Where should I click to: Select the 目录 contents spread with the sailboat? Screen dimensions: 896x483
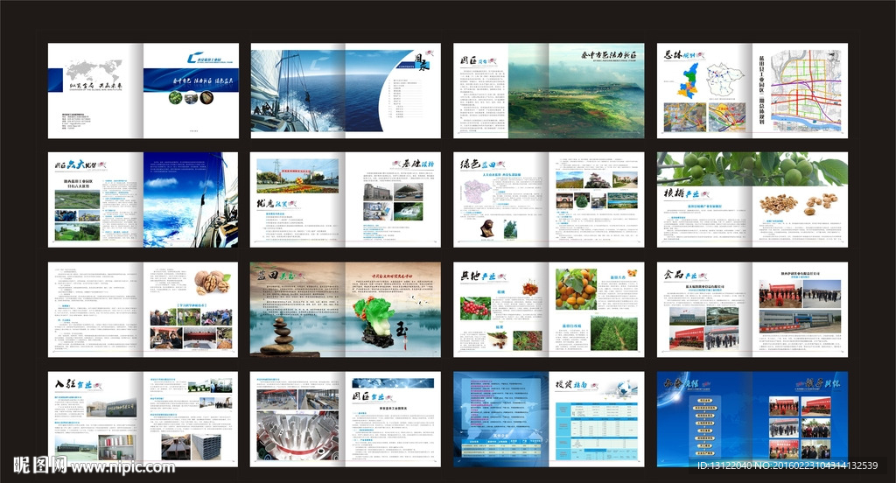tap(345, 90)
